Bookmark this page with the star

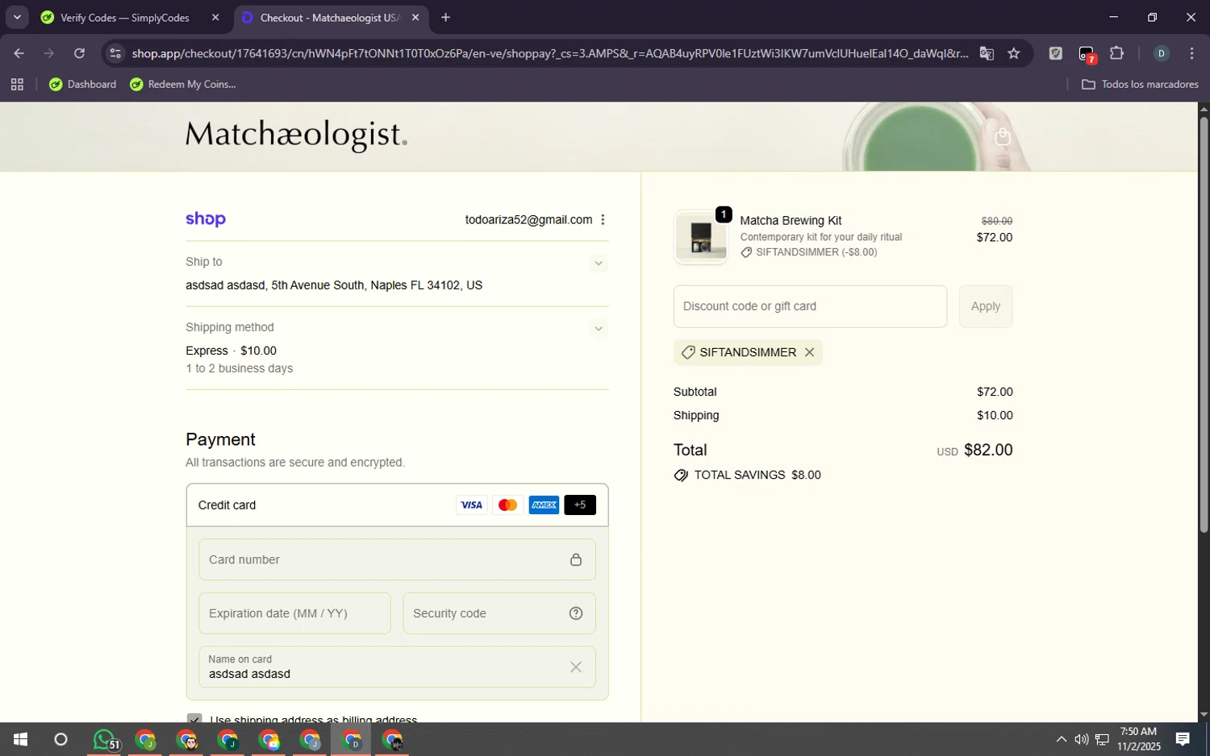pos(1014,53)
